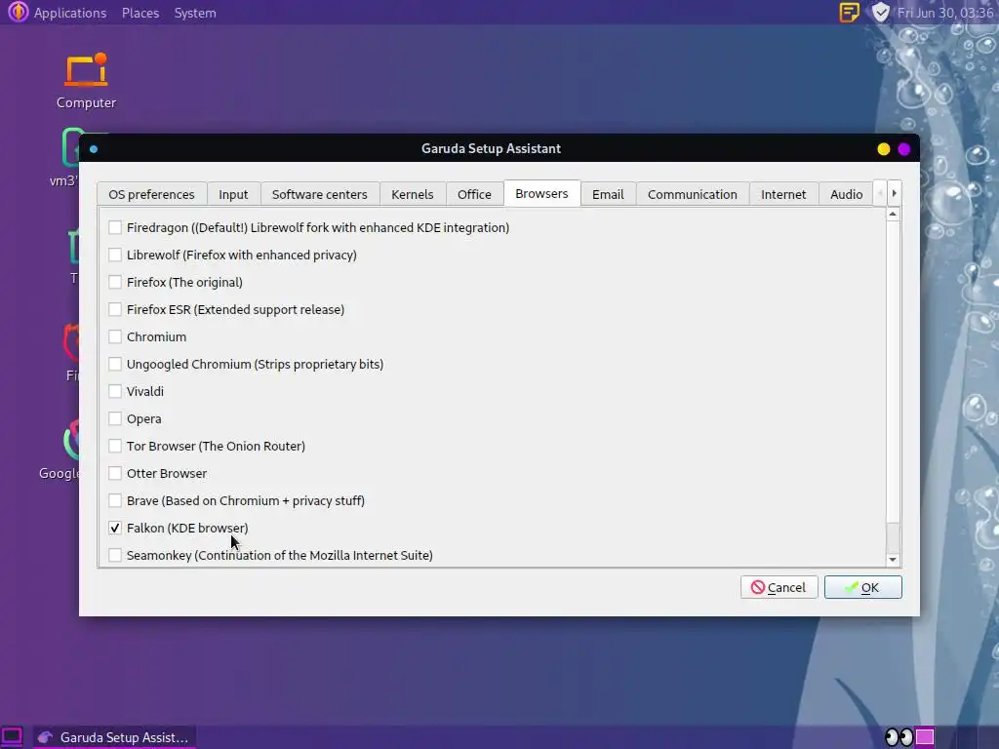999x749 pixels.
Task: Uncheck the Falkon (KDE browser) checkbox
Action: tap(115, 528)
